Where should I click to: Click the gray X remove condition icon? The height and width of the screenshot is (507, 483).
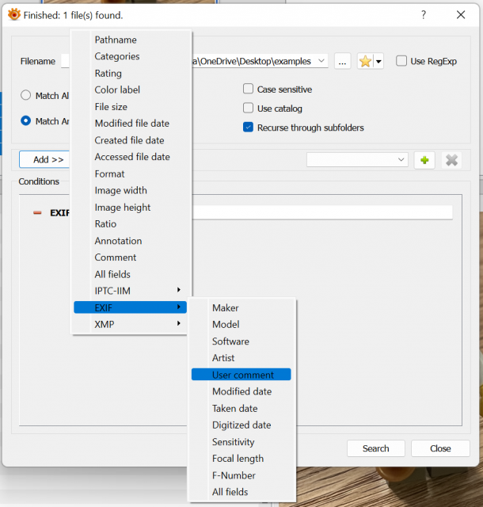click(x=451, y=160)
